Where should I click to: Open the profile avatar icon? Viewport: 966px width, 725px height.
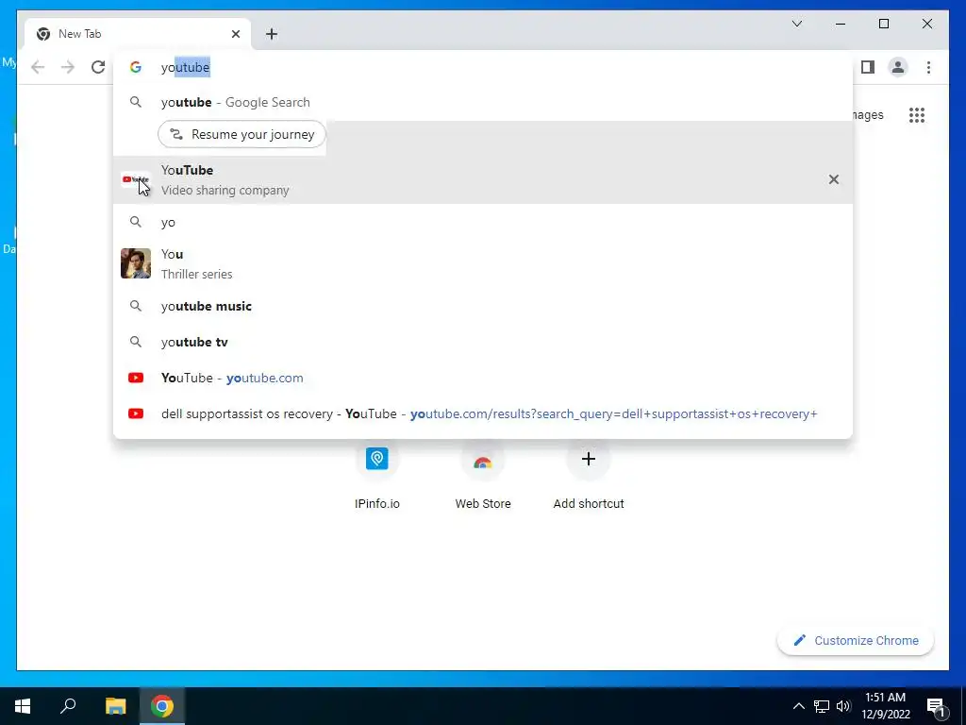coord(898,67)
